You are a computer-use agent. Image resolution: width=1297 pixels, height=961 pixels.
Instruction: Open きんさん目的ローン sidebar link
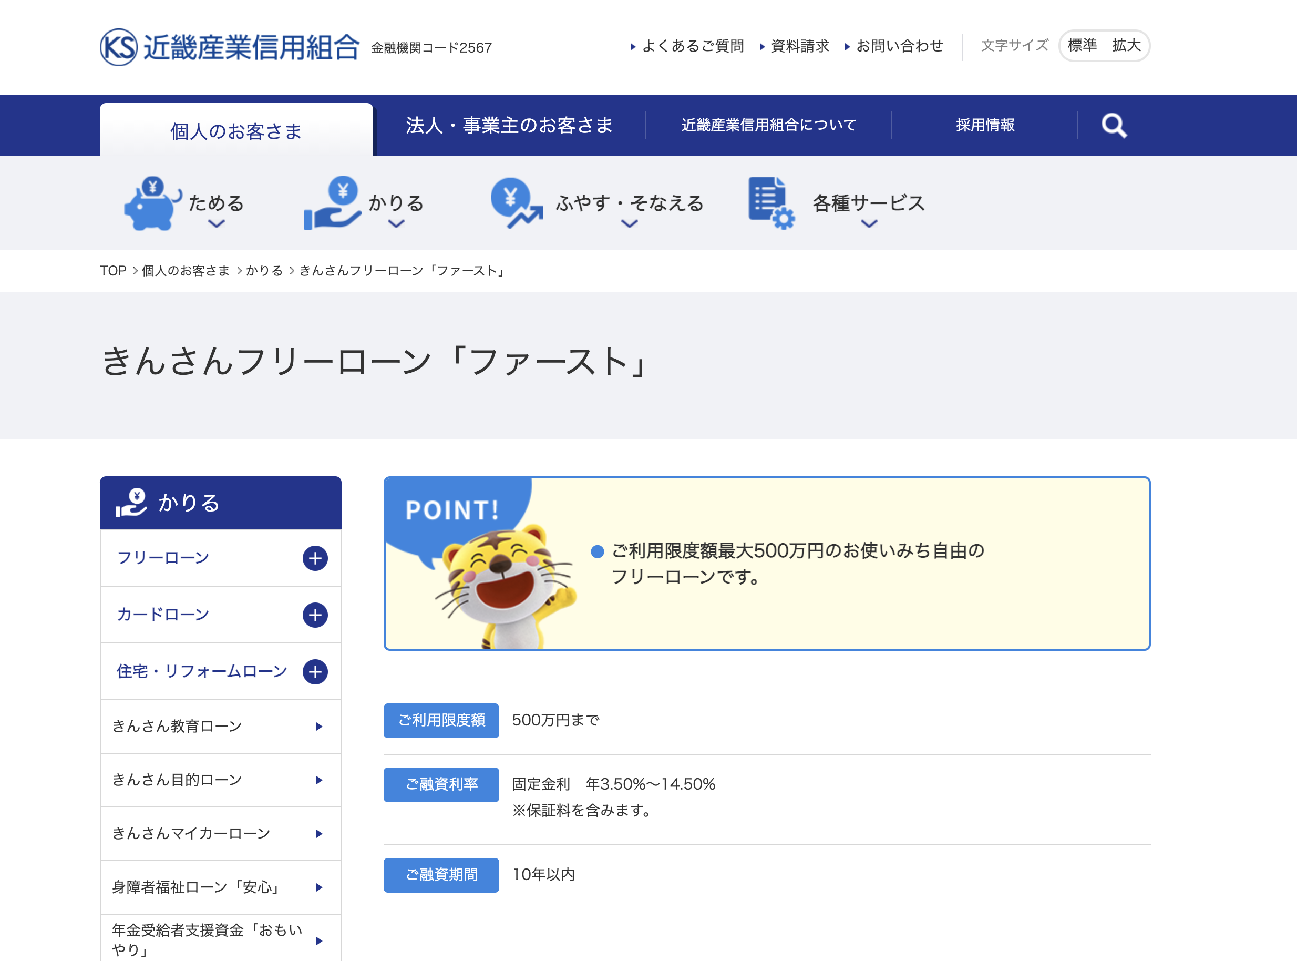coord(220,780)
